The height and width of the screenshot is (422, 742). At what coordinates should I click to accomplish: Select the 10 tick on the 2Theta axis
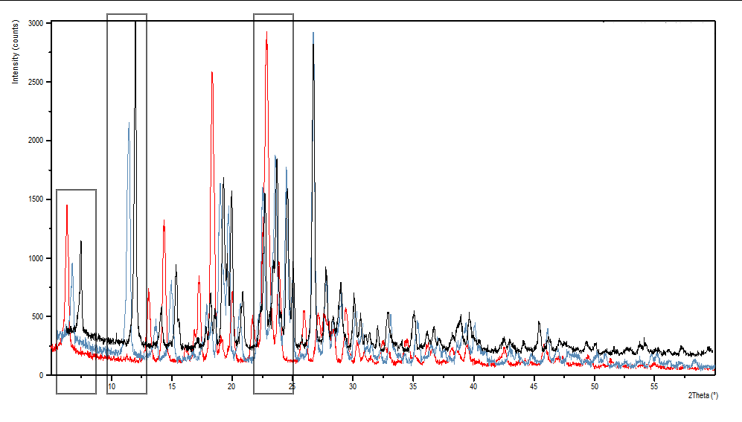(111, 387)
